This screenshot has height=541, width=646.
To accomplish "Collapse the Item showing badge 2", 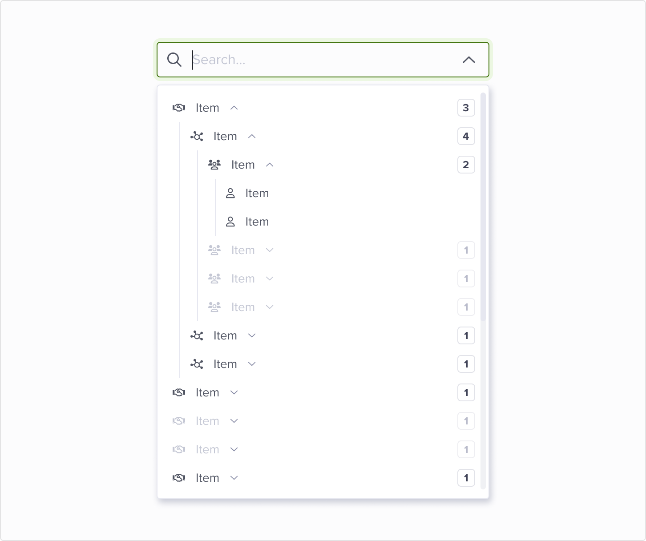I will click(270, 165).
